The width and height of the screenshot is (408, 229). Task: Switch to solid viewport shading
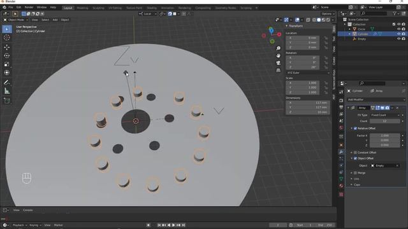pos(319,20)
